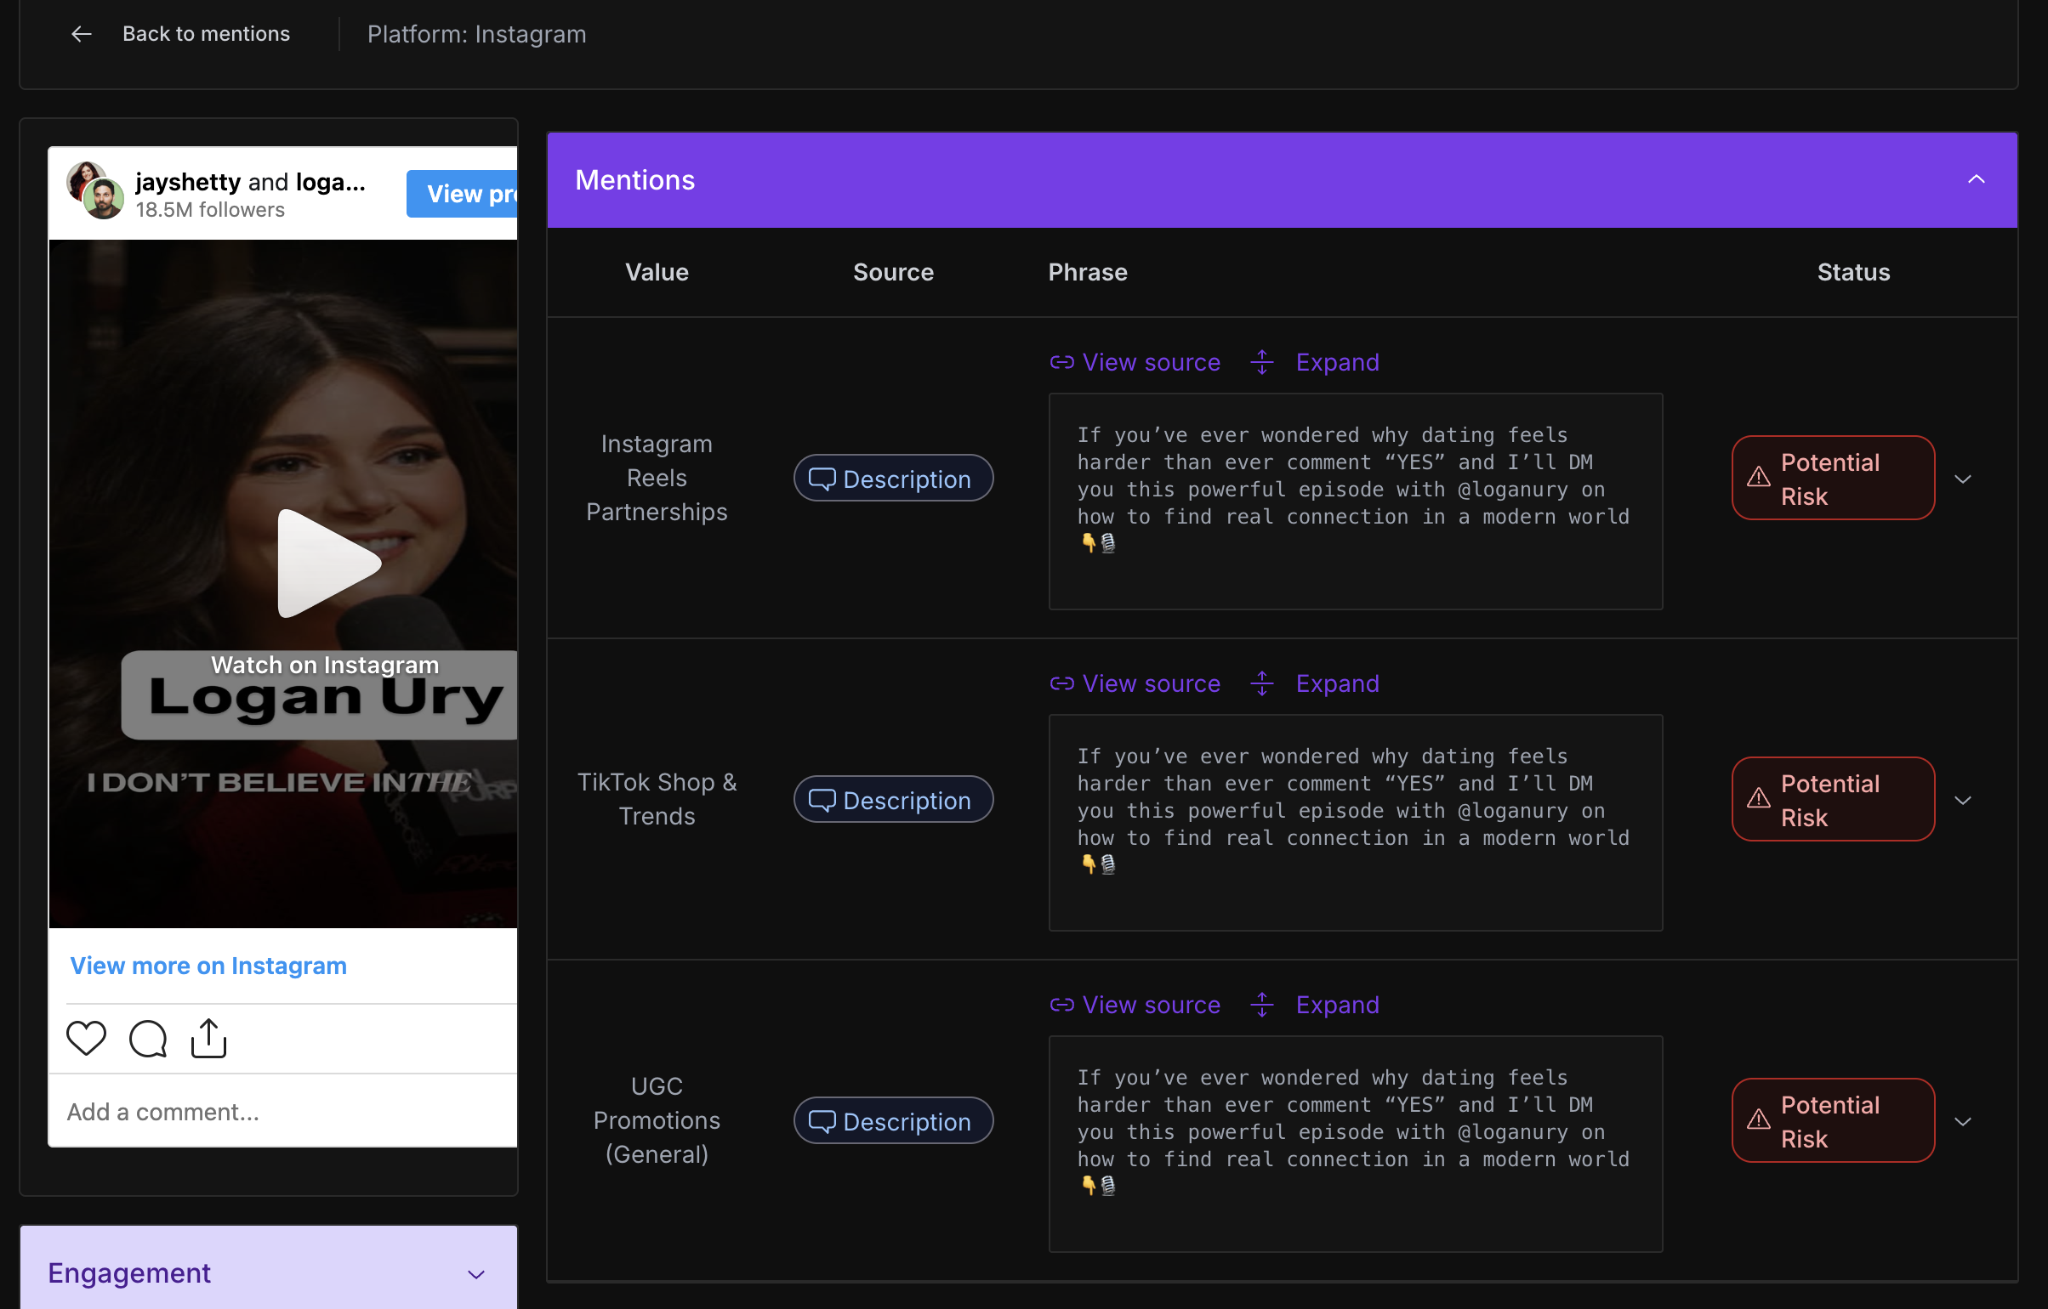Open status dropdown for UGC Promotions
Screen dimensions: 2048x1309
[1963, 1122]
